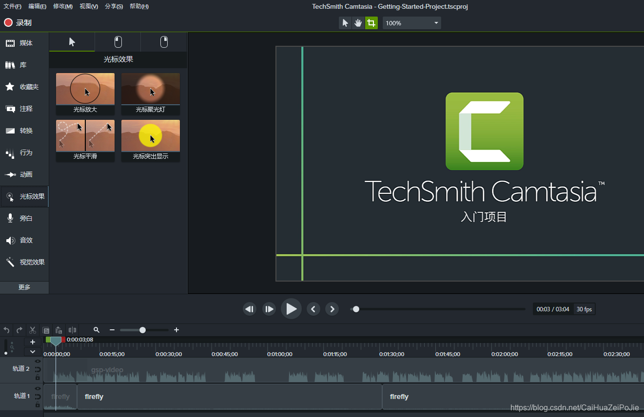Toggle the lock on 轨道 2

pos(38,378)
